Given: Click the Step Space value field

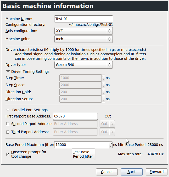Looking at the screenshot, I should click(x=81, y=85).
